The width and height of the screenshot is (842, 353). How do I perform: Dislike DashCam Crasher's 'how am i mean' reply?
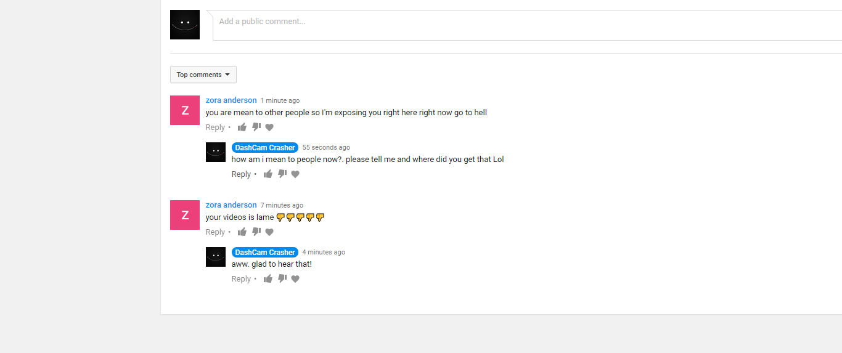tap(282, 174)
